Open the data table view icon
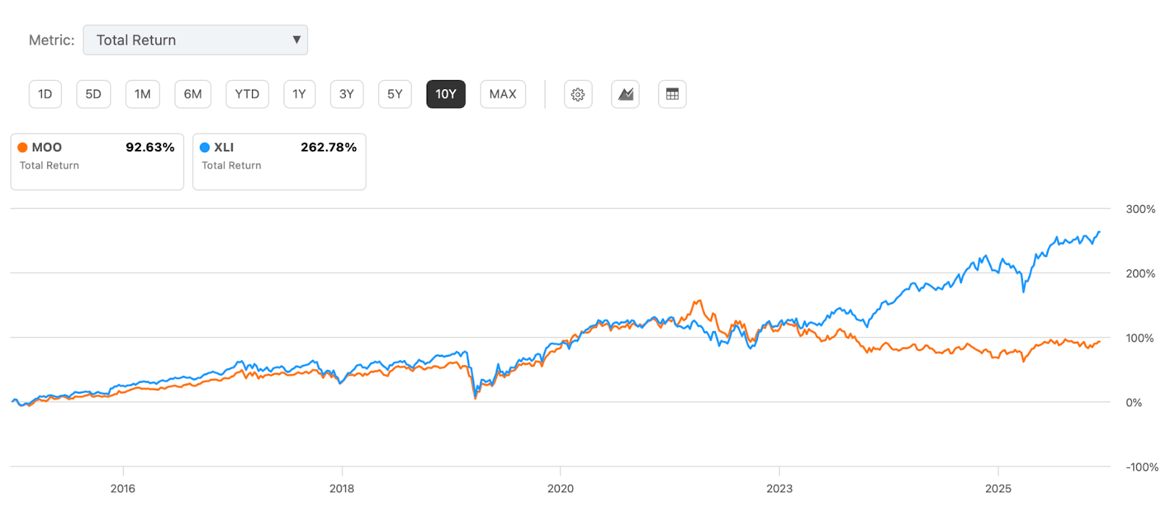Screen dimensions: 1175x512 pos(672,94)
